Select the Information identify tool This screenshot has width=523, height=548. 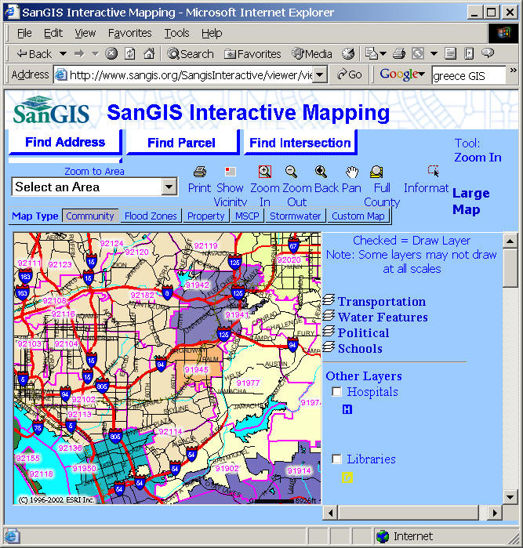[x=433, y=171]
